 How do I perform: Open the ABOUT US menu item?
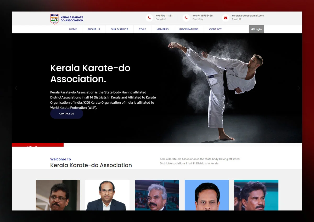pyautogui.click(x=94, y=29)
